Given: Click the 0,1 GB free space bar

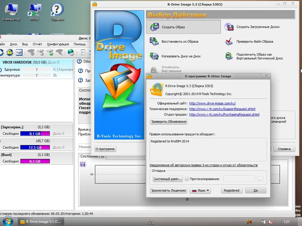Looking at the screenshot, I should (x=35, y=134).
